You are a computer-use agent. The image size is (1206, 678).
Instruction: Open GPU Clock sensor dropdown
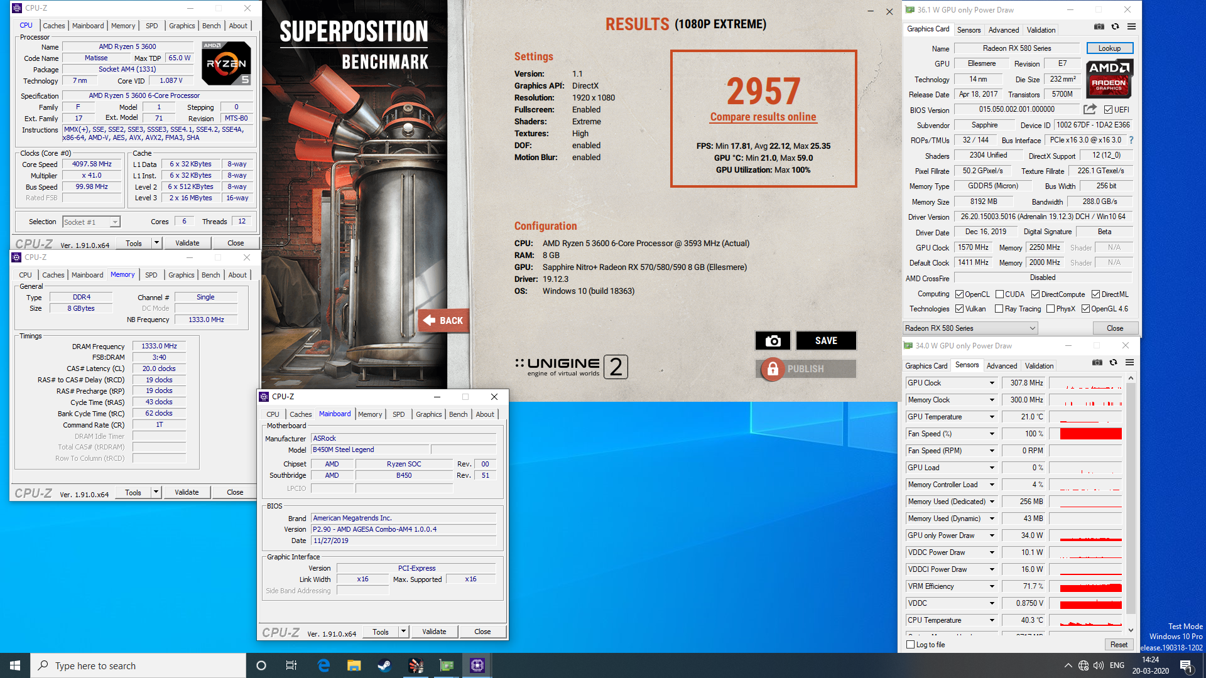pos(992,383)
